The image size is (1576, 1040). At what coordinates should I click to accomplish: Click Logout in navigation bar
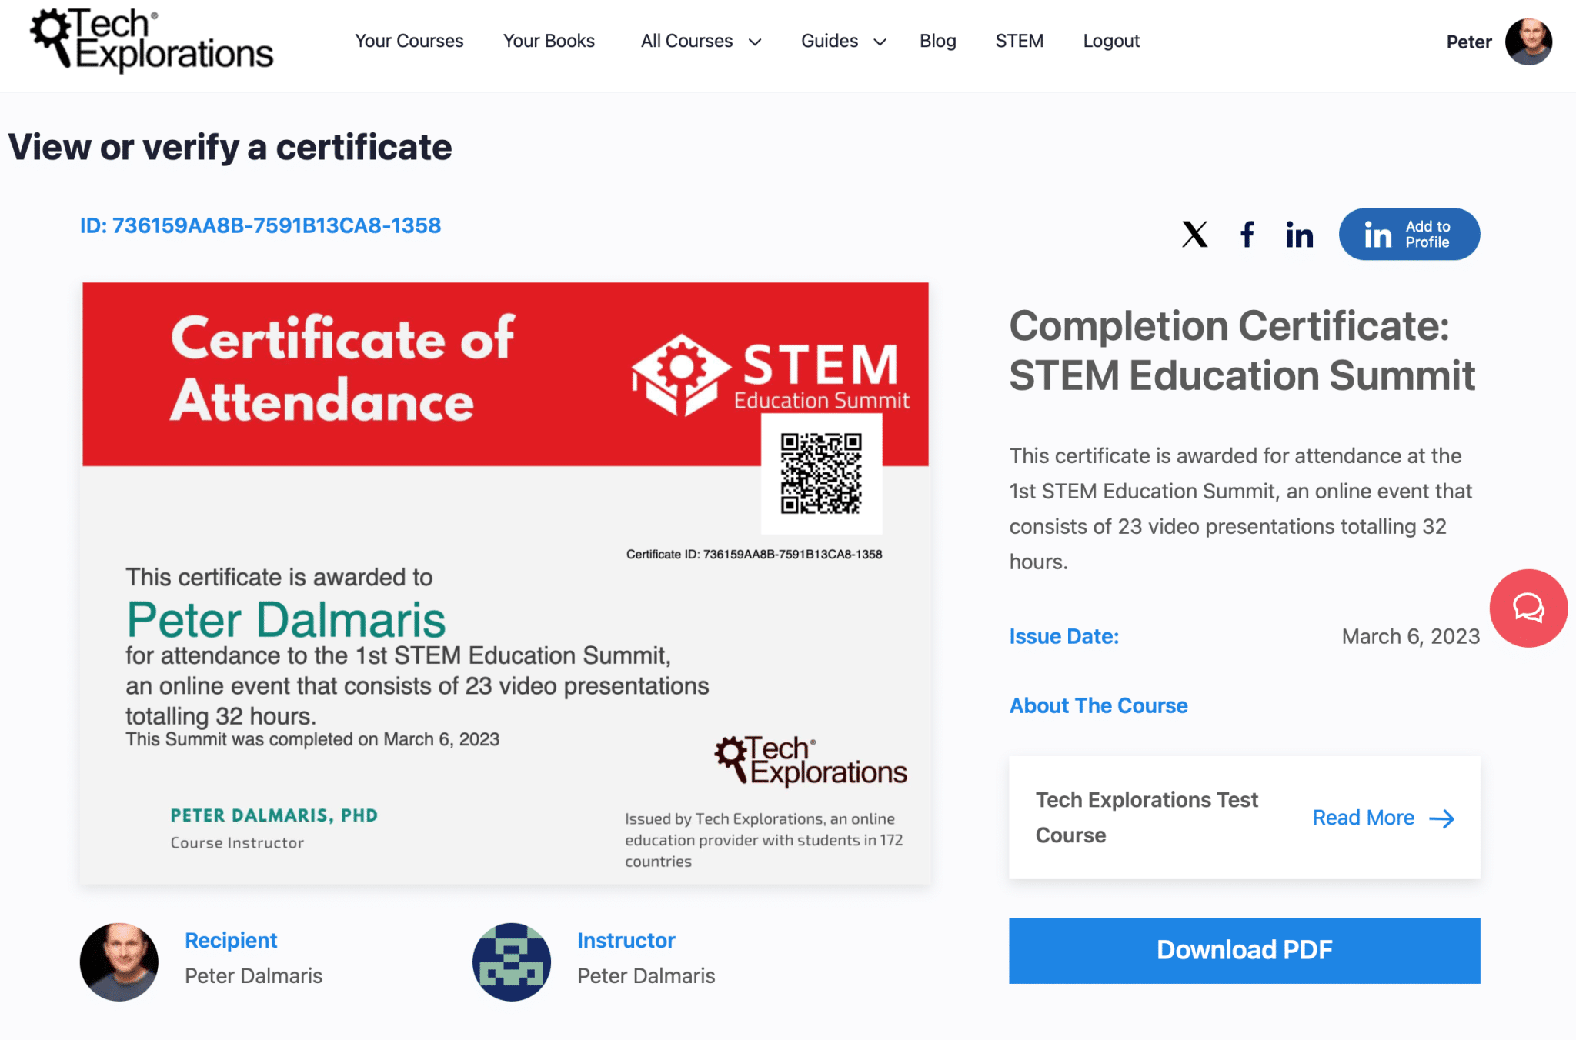click(x=1111, y=41)
